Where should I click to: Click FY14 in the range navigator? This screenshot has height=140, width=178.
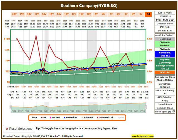[130, 111]
